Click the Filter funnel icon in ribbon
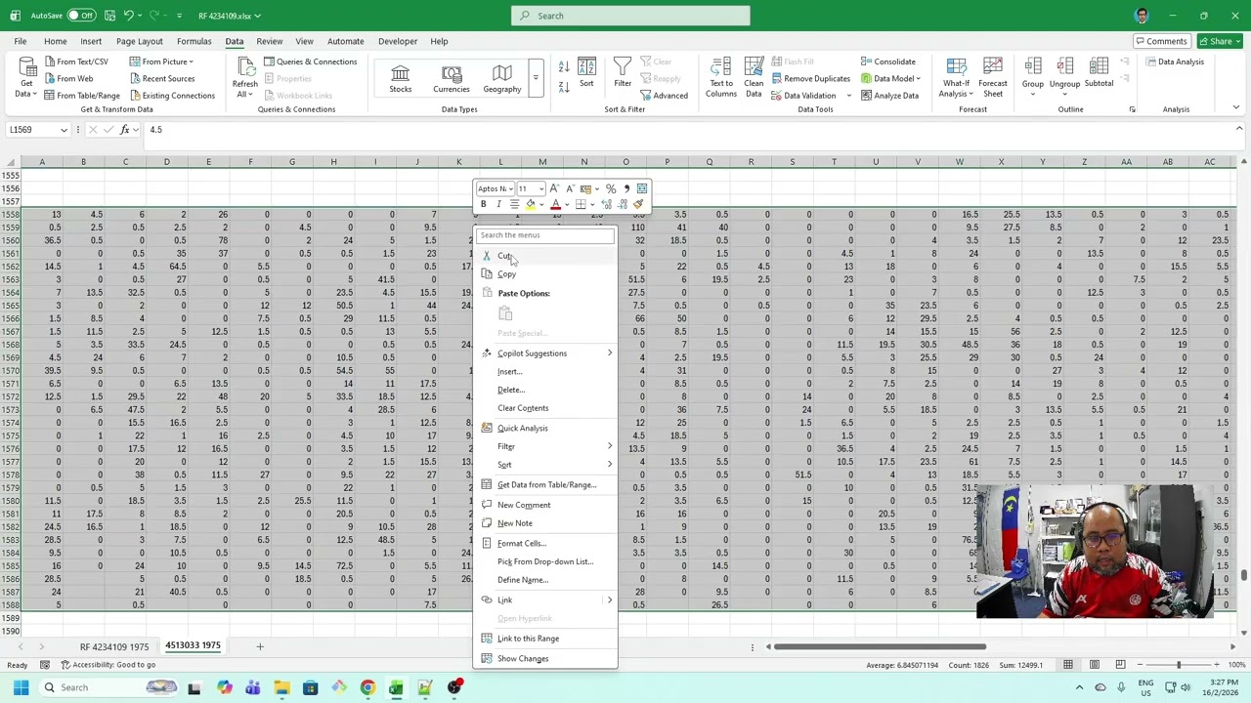The width and height of the screenshot is (1251, 703). click(x=623, y=73)
